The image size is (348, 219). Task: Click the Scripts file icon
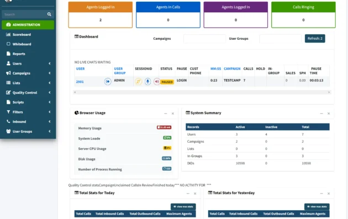[8, 102]
